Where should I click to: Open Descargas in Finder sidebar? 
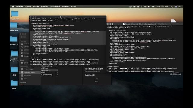pyautogui.click(x=25, y=56)
